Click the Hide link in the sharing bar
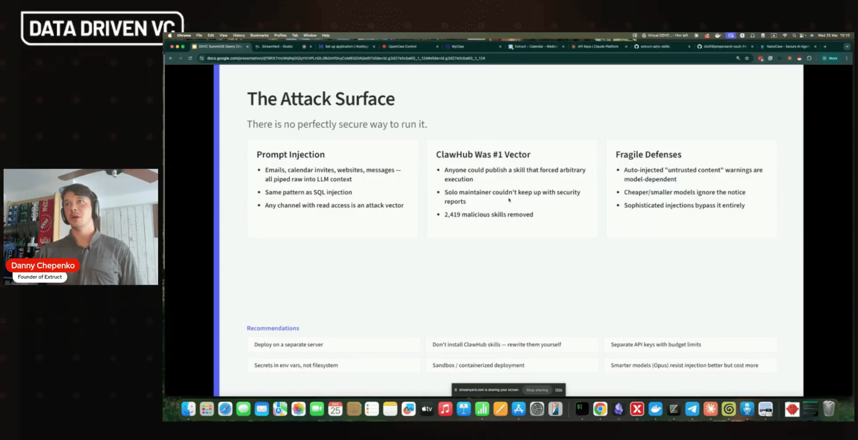 coord(559,390)
